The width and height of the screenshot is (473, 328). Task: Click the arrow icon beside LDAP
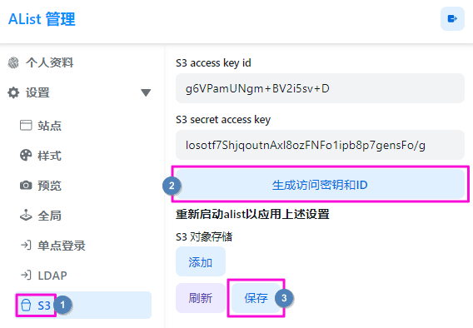pyautogui.click(x=26, y=275)
